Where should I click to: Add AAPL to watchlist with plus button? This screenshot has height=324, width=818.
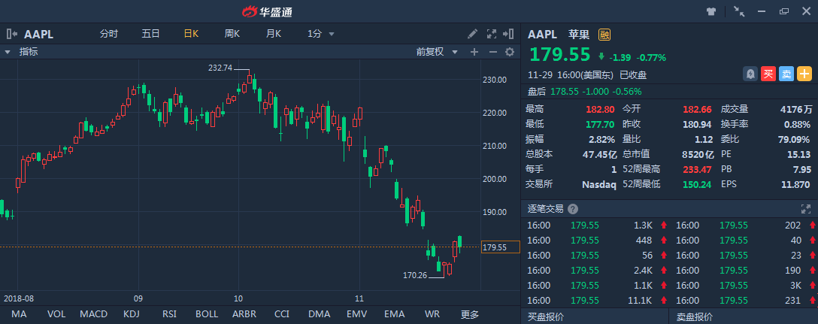[x=804, y=74]
